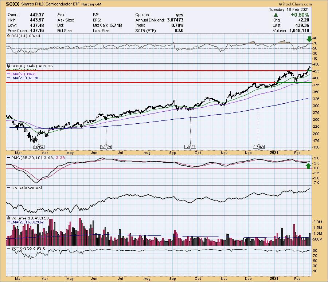Click the volume bars icon in Volume panel
The width and height of the screenshot is (328, 282).
(9, 218)
